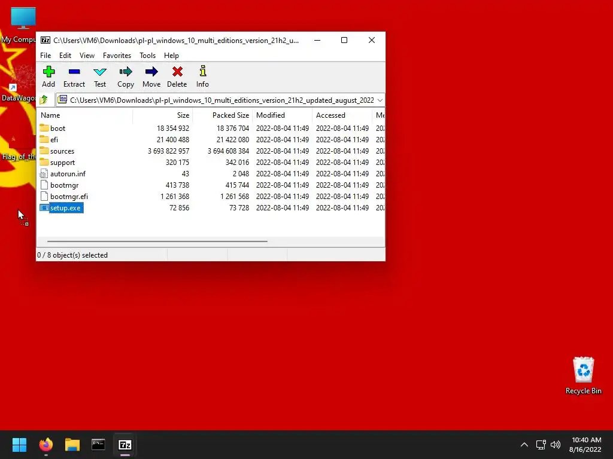Viewport: 613px width, 459px height.
Task: Open the File menu
Action: (45, 56)
